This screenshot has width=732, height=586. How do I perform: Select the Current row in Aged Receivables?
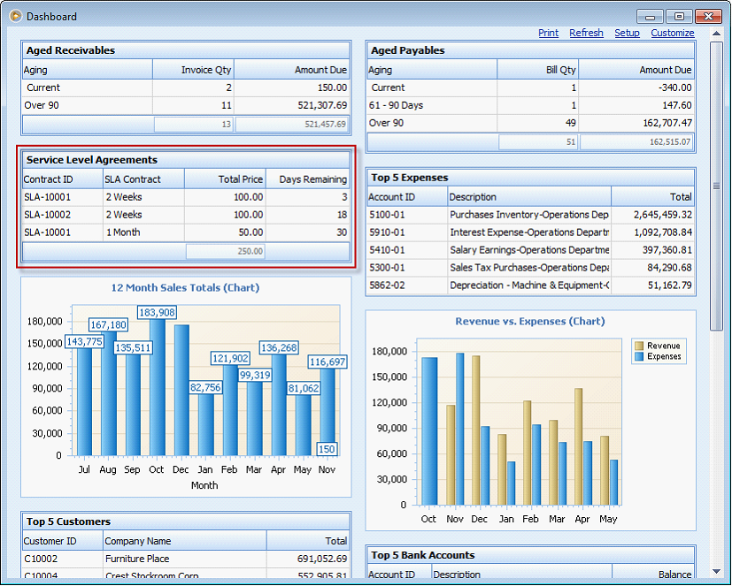186,88
